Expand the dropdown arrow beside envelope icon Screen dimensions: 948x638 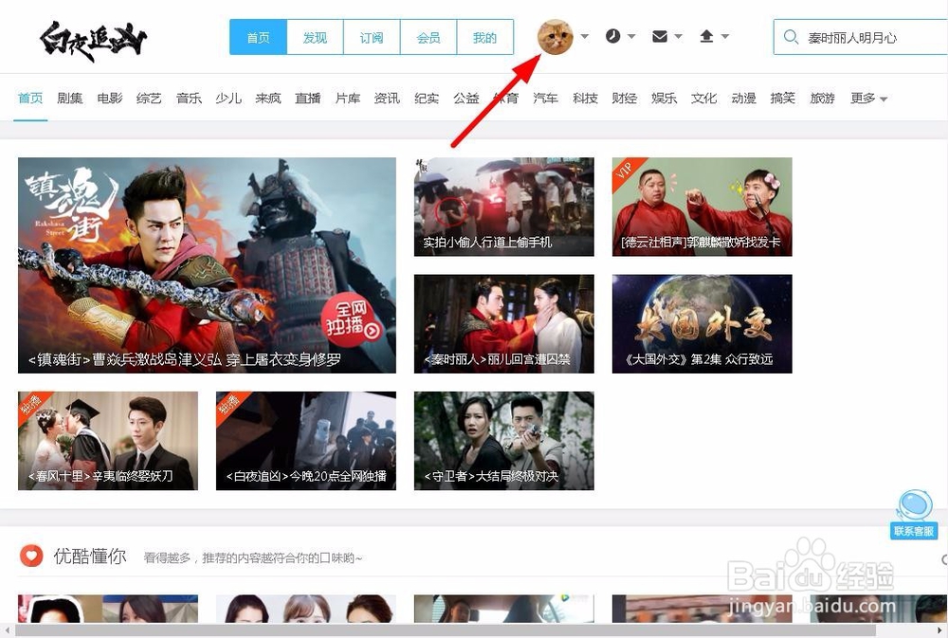click(679, 36)
